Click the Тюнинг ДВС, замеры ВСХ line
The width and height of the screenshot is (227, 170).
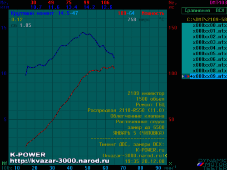[x=132, y=144]
